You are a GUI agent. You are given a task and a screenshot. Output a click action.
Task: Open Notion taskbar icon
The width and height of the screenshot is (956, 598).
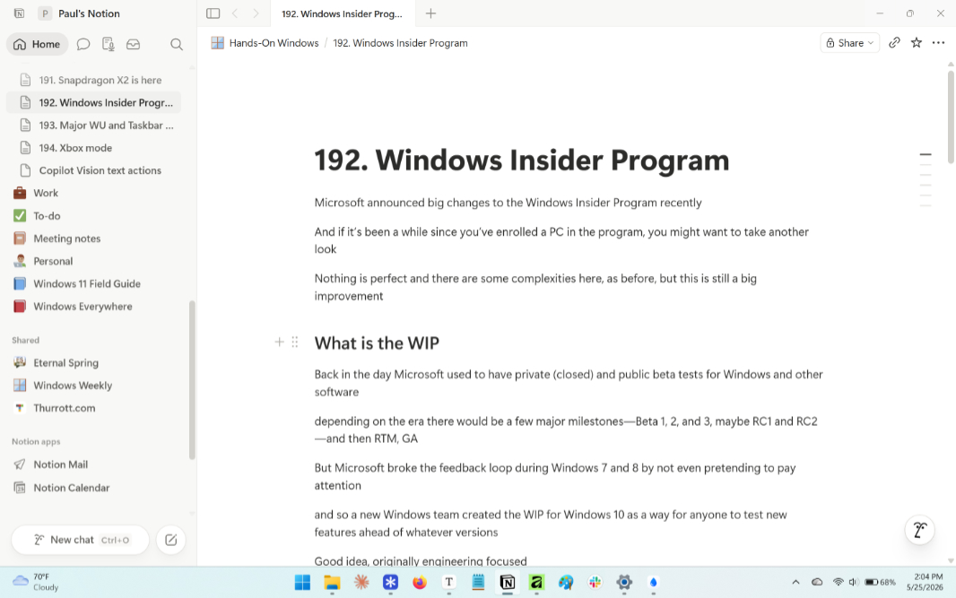tap(508, 583)
